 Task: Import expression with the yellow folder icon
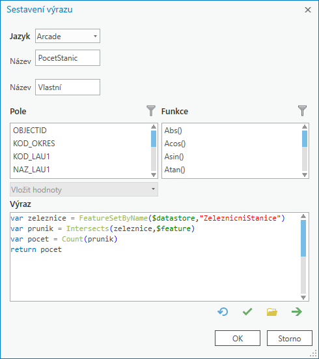tap(271, 312)
